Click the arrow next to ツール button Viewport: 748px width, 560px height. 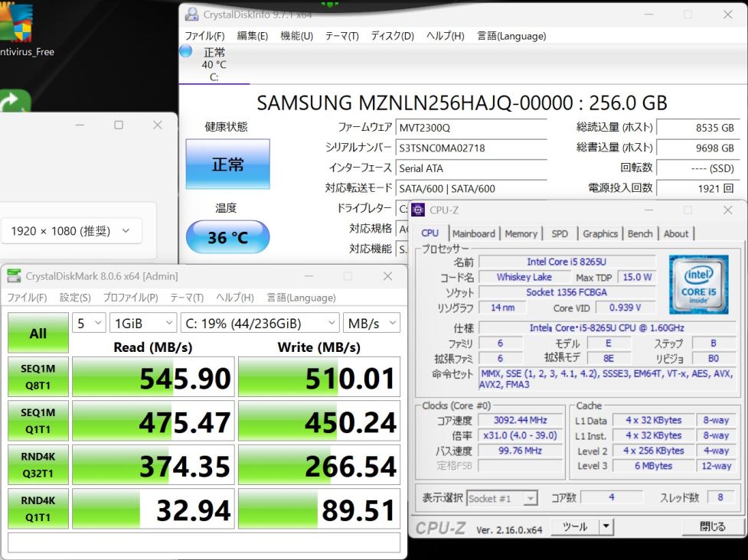[606, 526]
